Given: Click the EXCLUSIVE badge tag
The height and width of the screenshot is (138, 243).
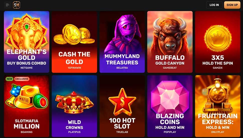Looking at the screenshot, I should 22,79.
